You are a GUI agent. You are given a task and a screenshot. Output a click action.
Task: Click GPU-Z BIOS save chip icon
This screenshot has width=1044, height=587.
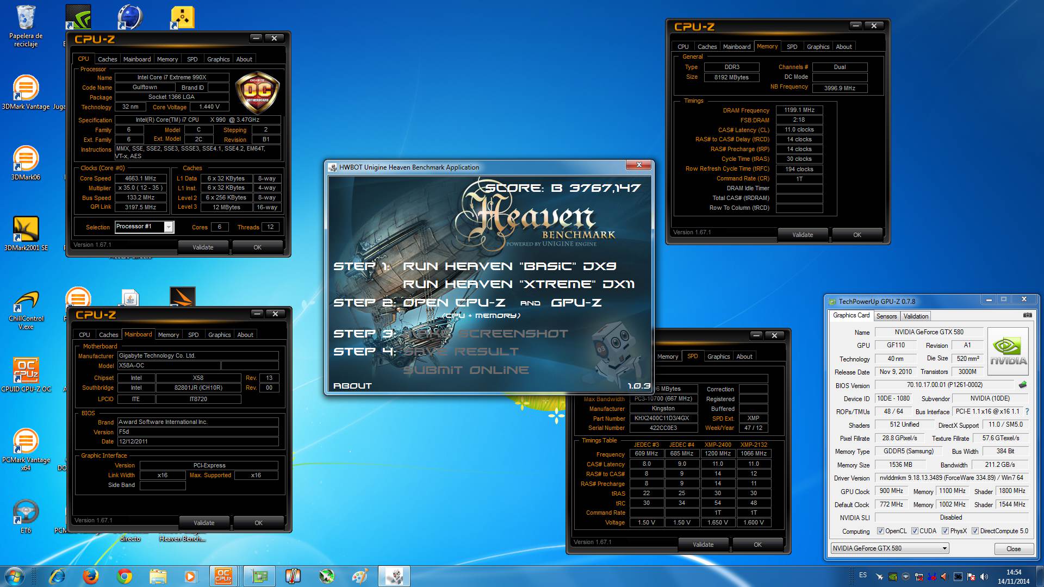click(x=1023, y=385)
